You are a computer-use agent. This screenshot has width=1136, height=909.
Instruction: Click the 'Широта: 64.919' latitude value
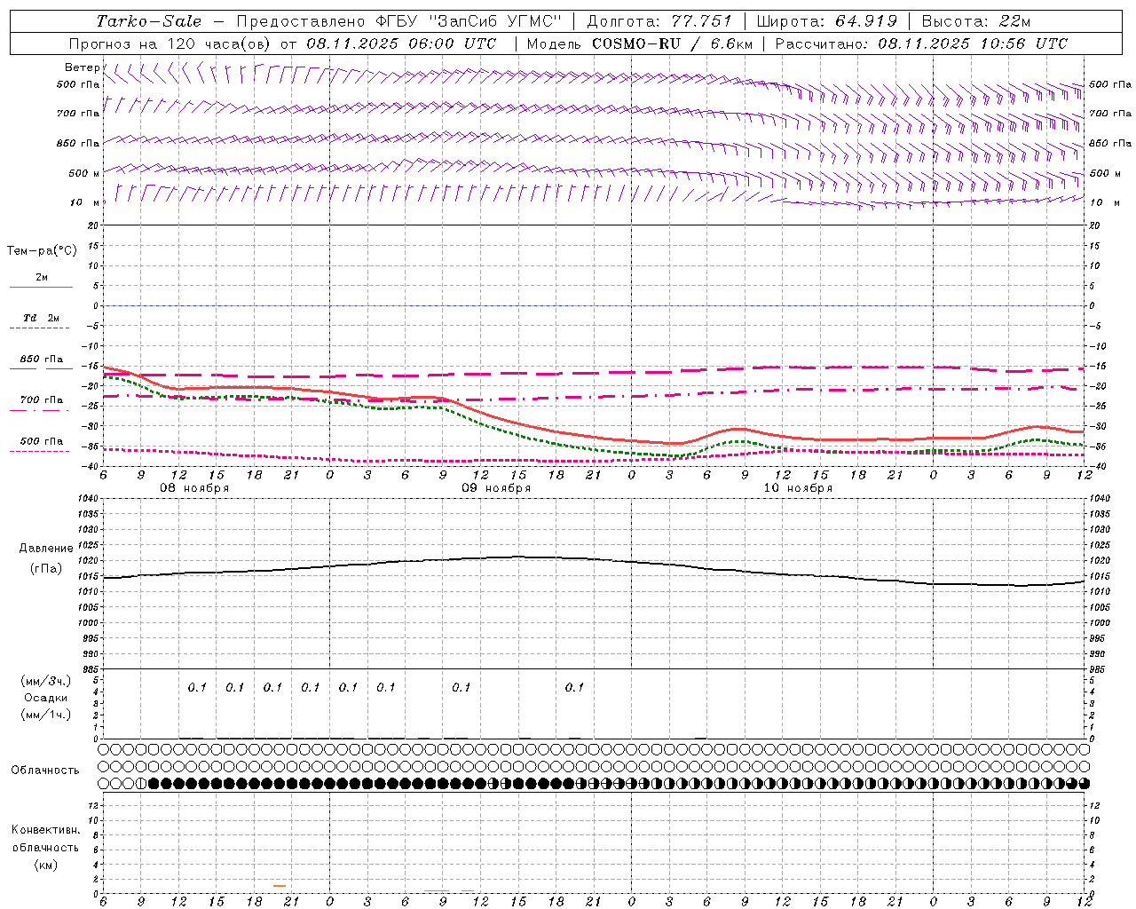click(x=826, y=21)
